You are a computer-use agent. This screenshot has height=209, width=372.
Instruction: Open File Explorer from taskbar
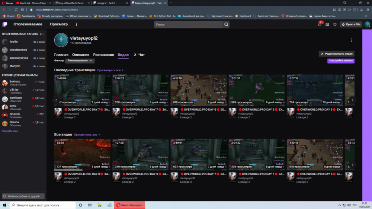(100, 205)
